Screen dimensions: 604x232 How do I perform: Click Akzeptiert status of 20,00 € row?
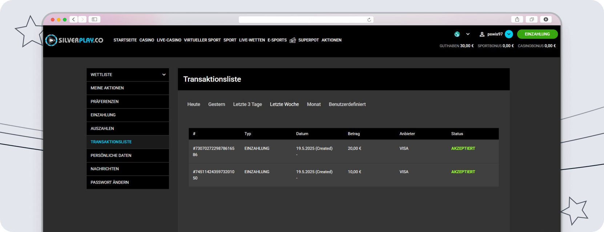coord(463,148)
